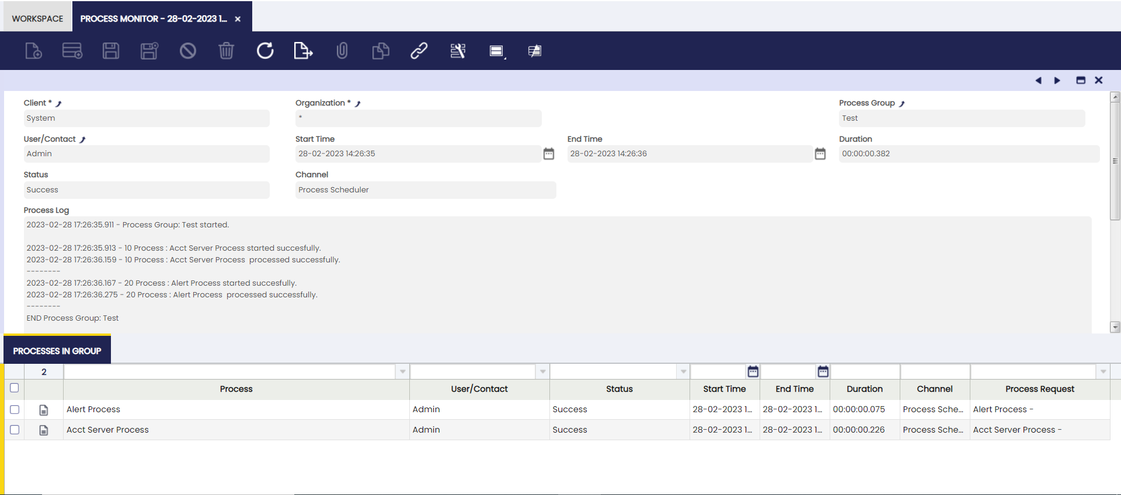1121x495 pixels.
Task: Select the Acct Server Process row checkbox
Action: pos(15,430)
